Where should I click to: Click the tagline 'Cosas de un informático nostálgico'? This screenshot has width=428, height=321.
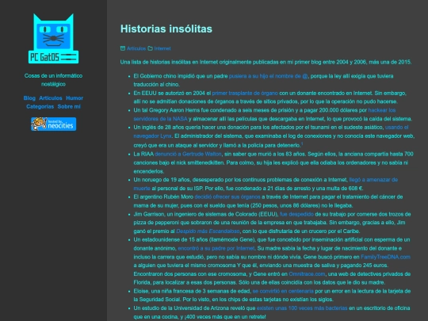pos(54,80)
